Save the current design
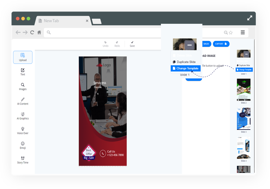The height and width of the screenshot is (189, 270). point(132,44)
